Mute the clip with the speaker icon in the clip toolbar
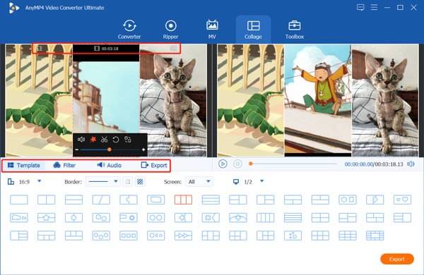Screen dimensions: 424x275 click(81, 140)
